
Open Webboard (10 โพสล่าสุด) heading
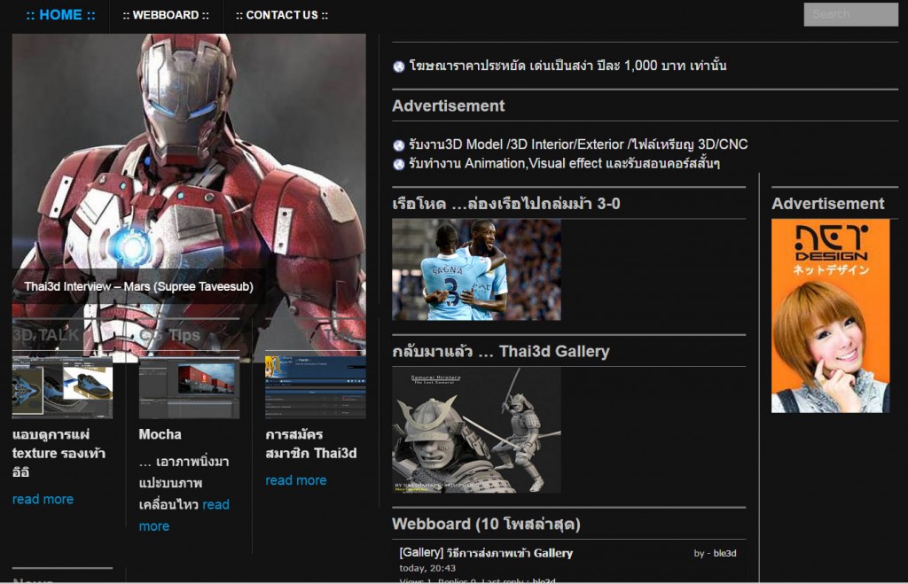click(486, 525)
